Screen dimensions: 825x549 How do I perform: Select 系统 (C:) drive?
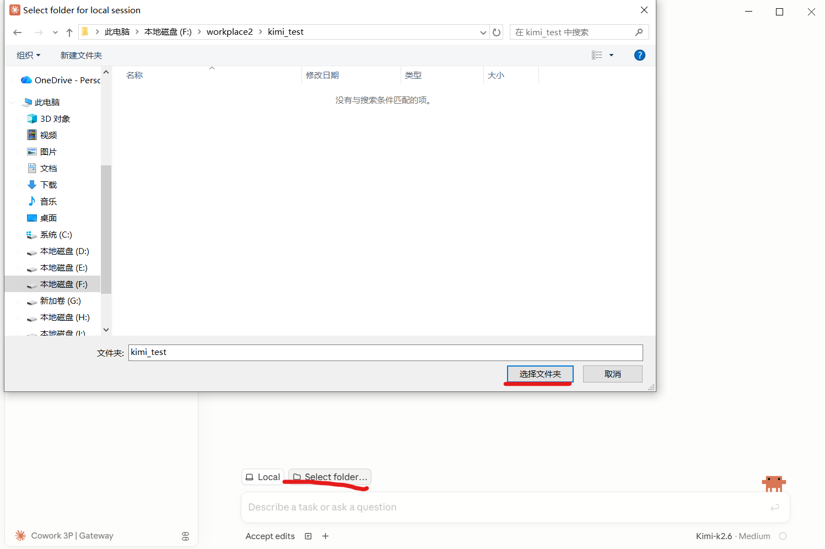(50, 235)
